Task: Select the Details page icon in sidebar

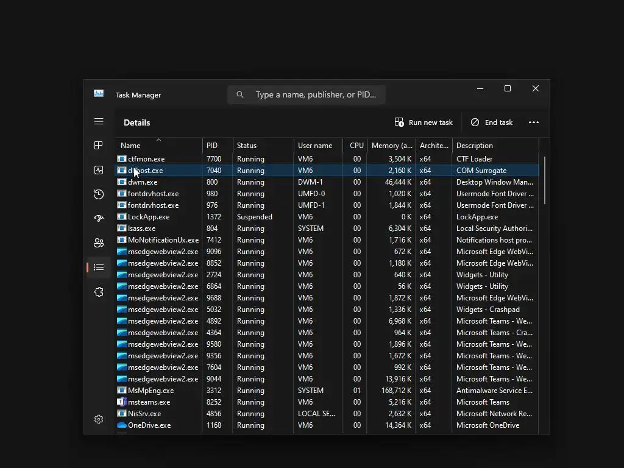Action: pyautogui.click(x=99, y=267)
